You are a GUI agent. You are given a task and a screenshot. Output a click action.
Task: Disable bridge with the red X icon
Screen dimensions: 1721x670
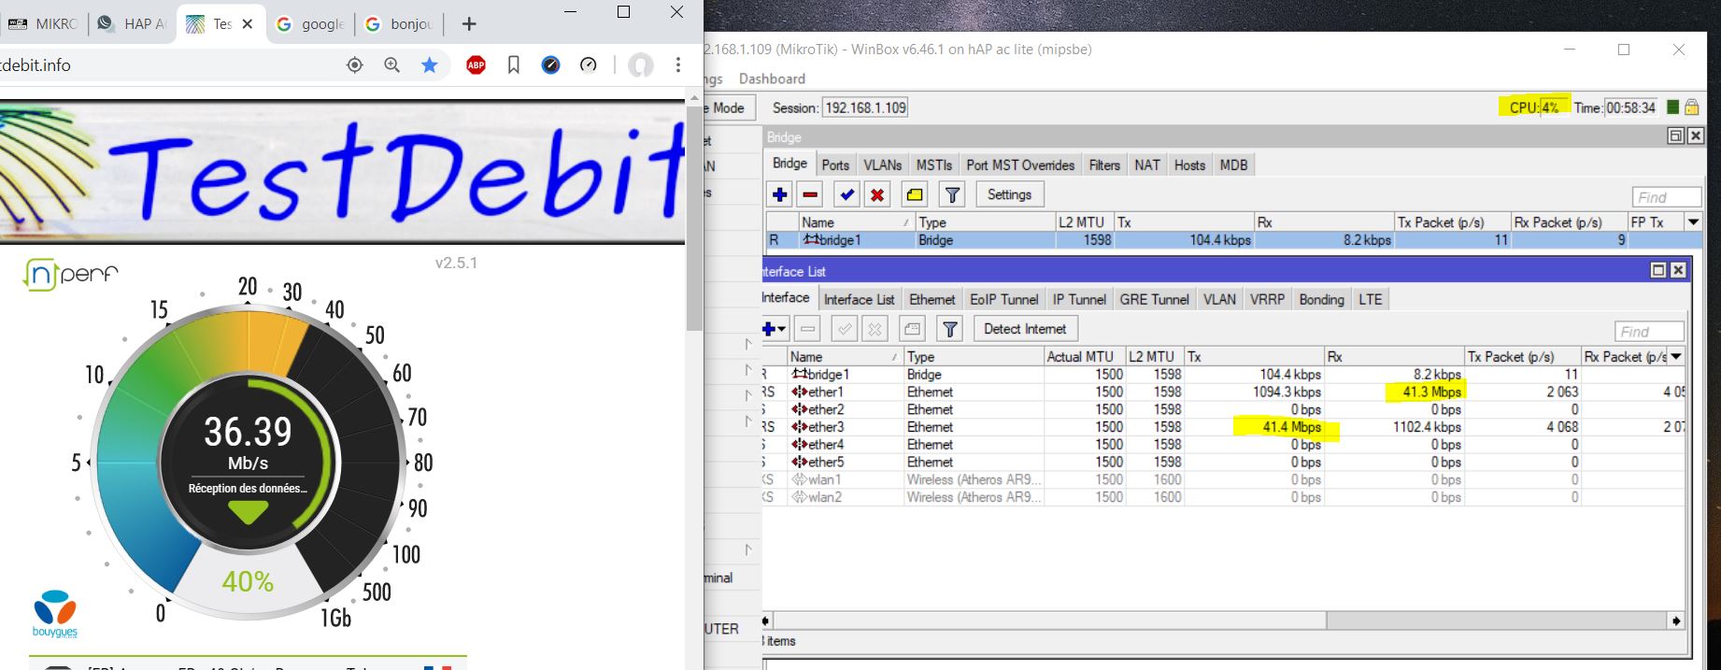[x=877, y=194]
